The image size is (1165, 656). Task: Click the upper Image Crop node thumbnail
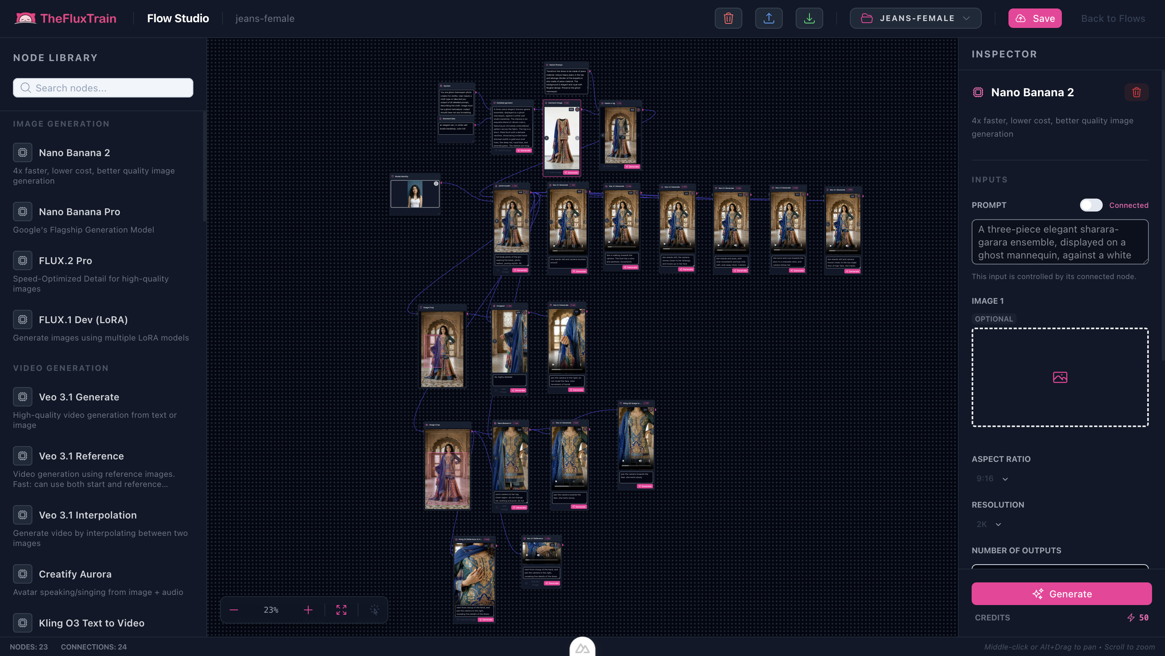point(442,349)
